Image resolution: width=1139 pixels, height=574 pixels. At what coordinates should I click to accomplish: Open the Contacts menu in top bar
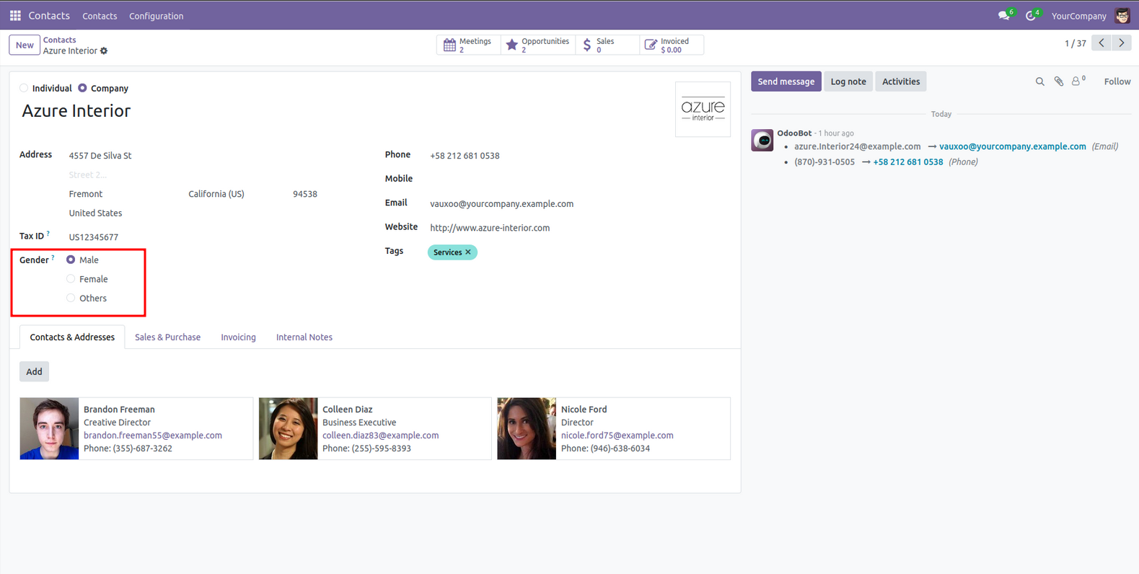click(x=100, y=16)
